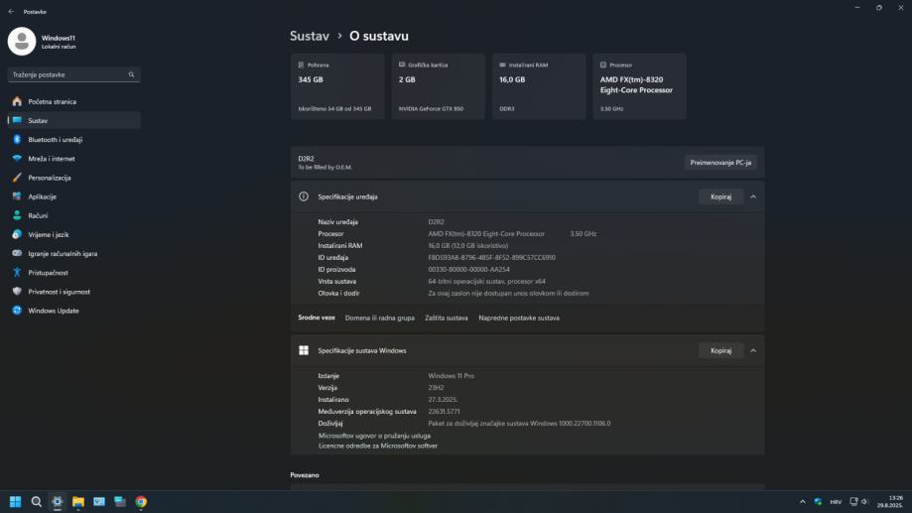Click the network icon in system tray
The width and height of the screenshot is (912, 513).
(853, 501)
